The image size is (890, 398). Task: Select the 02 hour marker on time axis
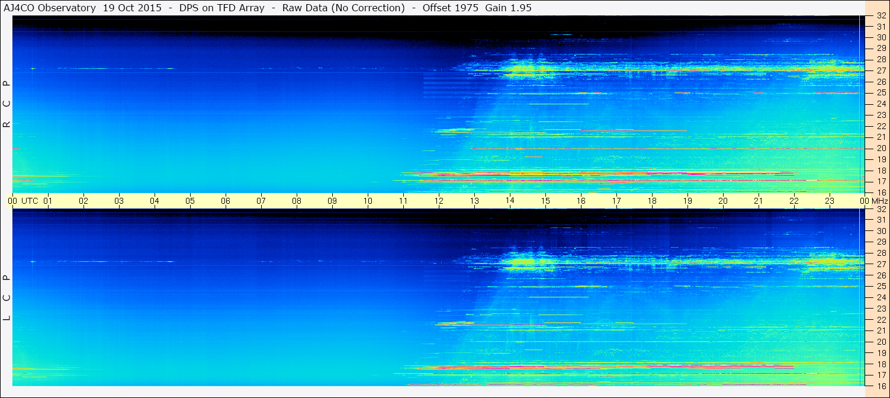(83, 201)
